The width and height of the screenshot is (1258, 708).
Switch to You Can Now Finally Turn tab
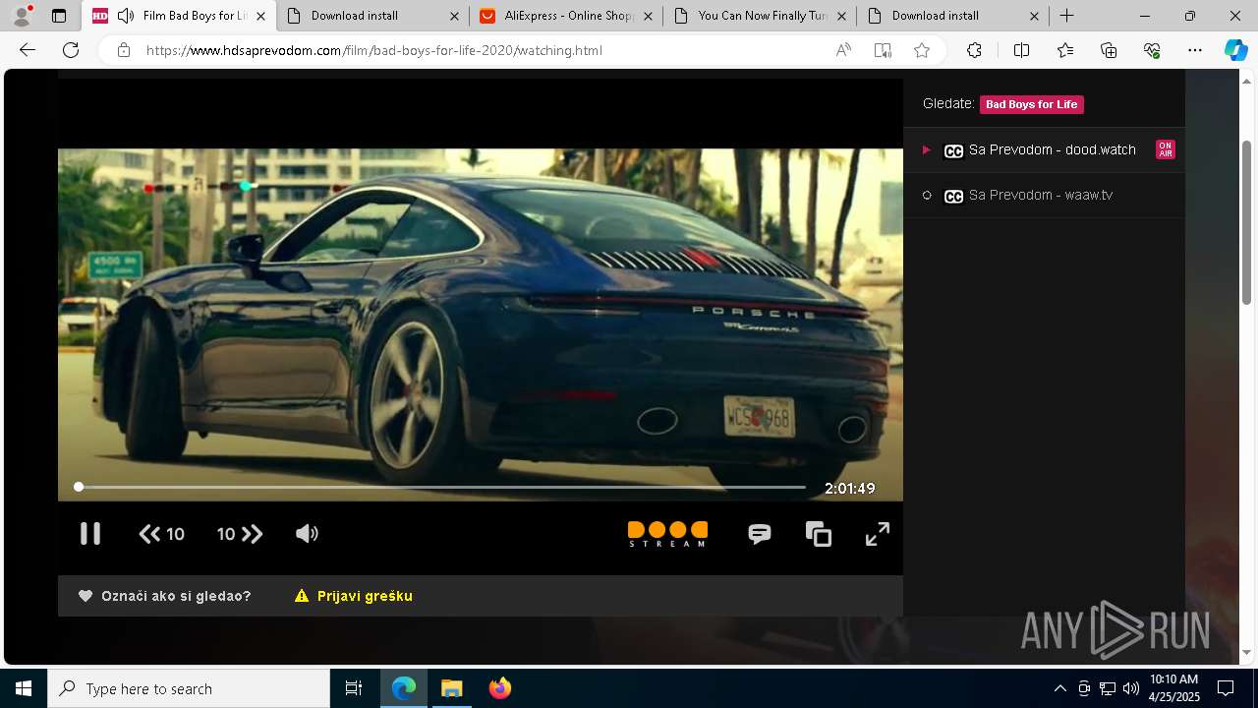pyautogui.click(x=759, y=16)
